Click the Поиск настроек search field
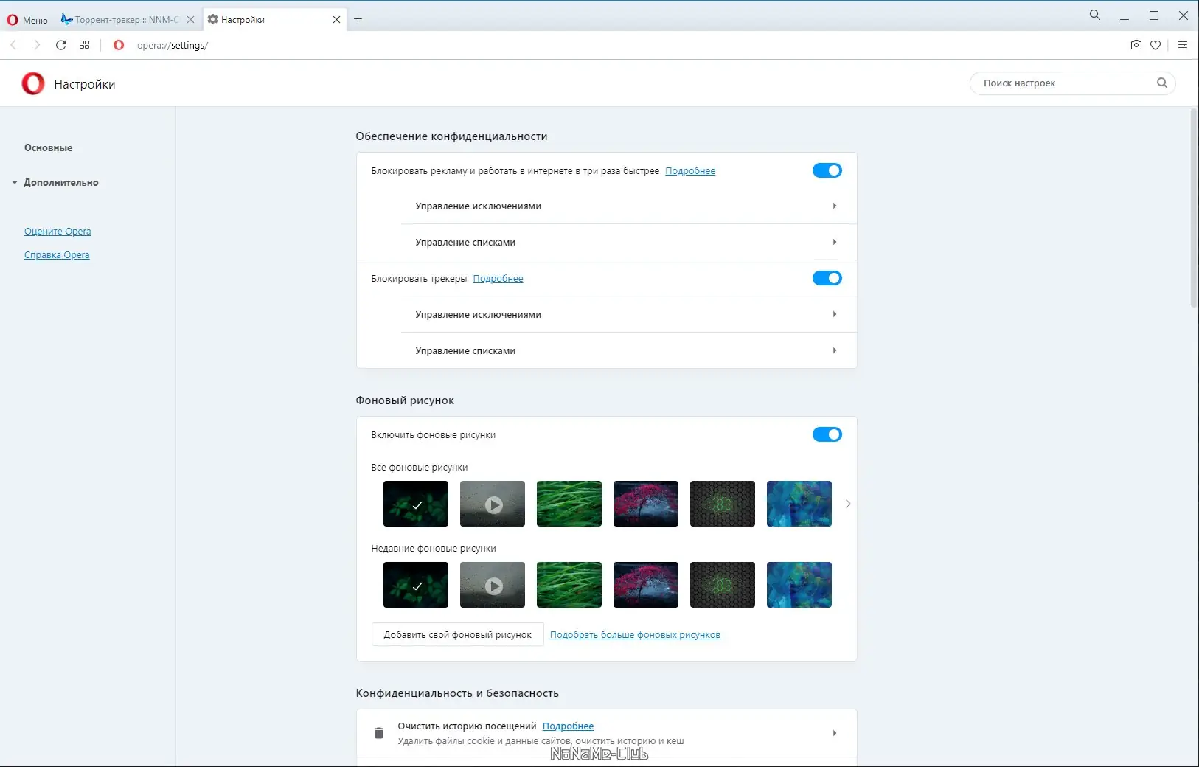 1072,83
